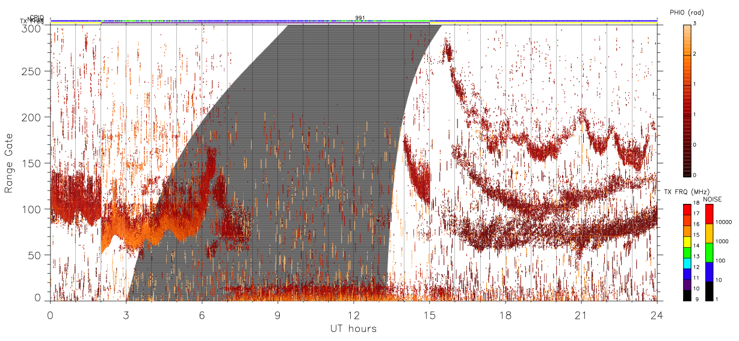This screenshot has width=739, height=341.
Task: Select the x-axis tick label 12
Action: (x=354, y=315)
